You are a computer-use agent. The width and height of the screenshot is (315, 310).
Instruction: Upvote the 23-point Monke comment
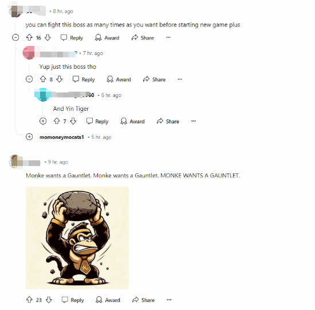(29, 300)
